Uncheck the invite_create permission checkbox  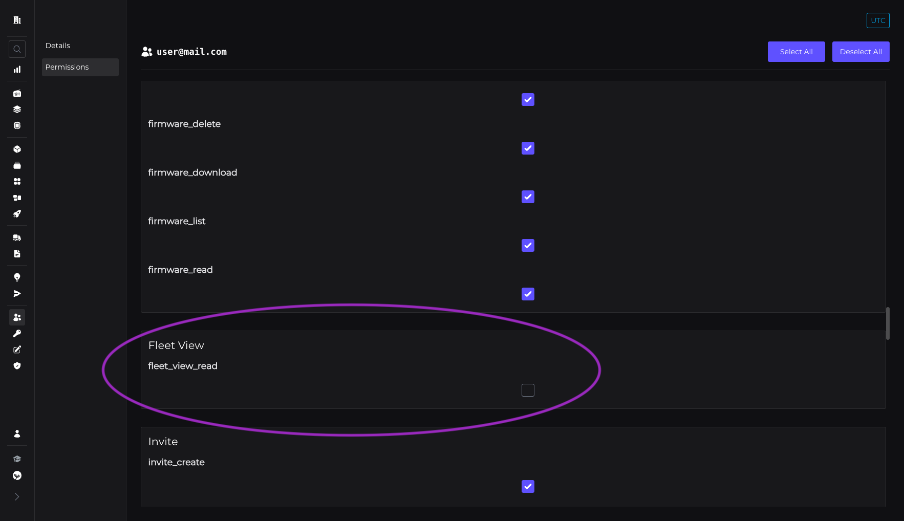coord(528,487)
